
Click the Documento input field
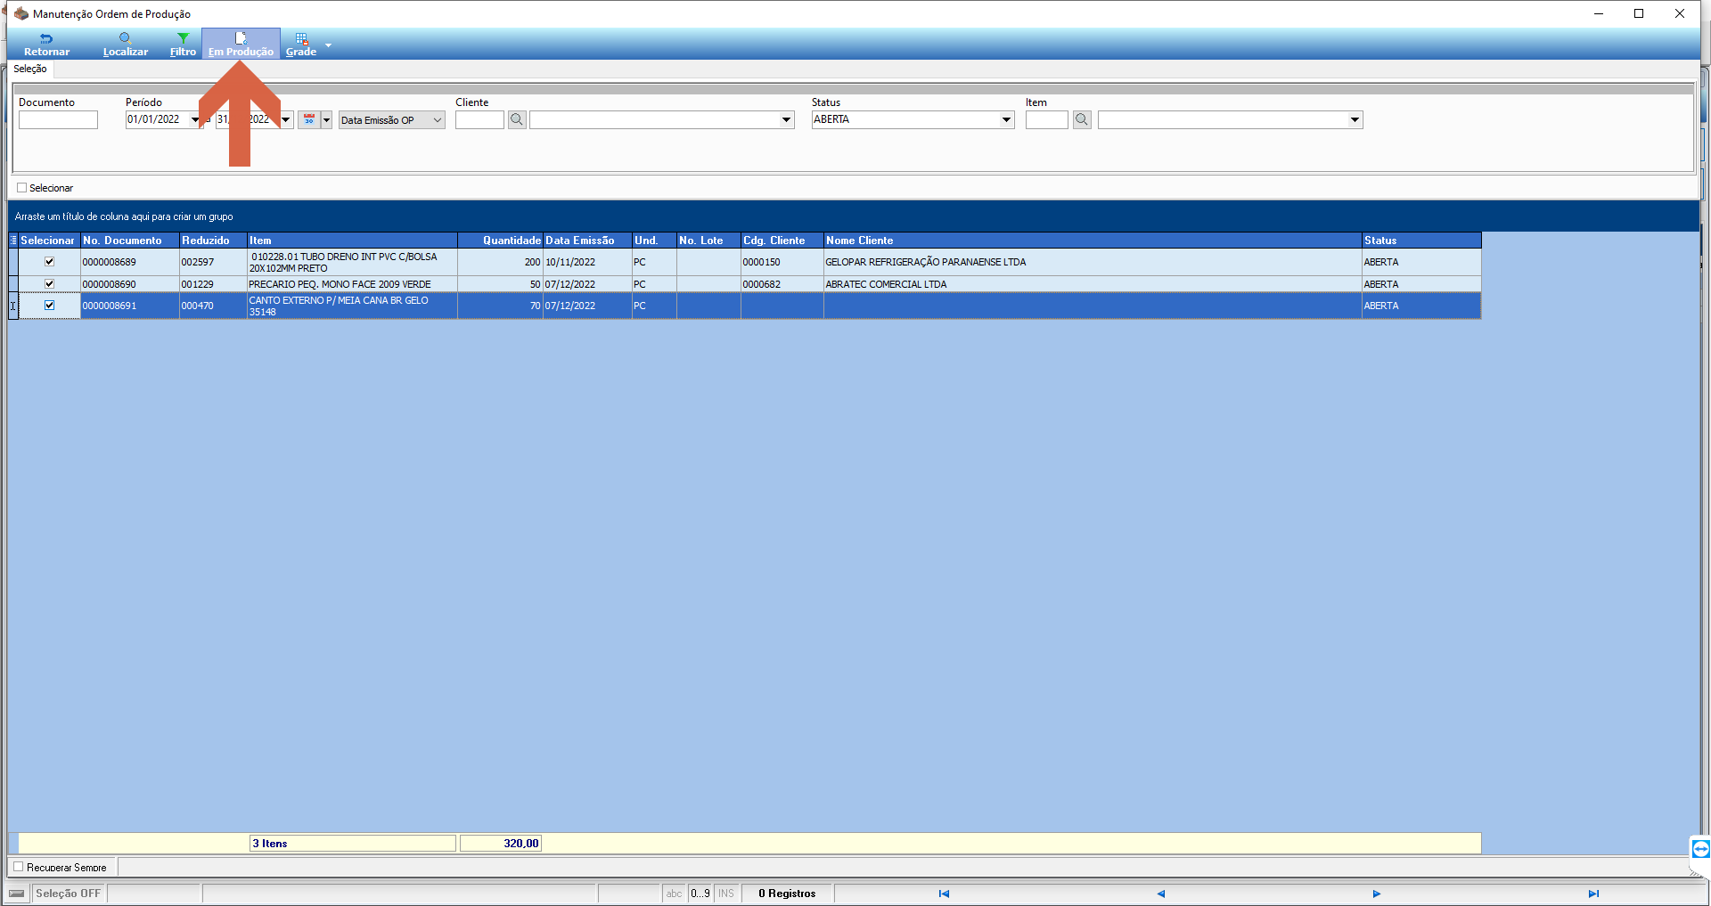[58, 119]
